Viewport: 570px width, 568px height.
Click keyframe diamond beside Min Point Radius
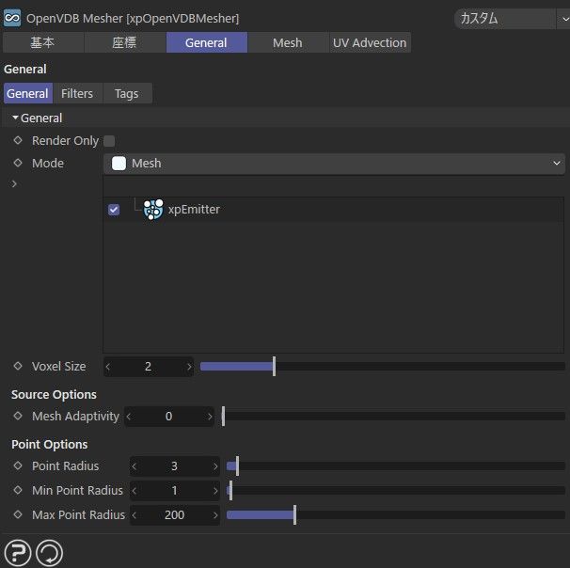point(18,490)
